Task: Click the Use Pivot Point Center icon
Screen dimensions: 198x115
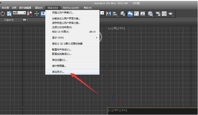Action: (29, 13)
